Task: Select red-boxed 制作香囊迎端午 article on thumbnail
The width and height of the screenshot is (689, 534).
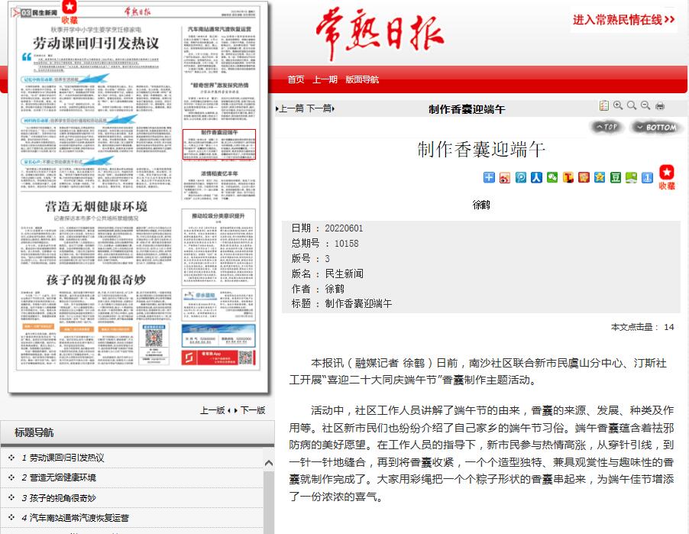Action: point(218,144)
